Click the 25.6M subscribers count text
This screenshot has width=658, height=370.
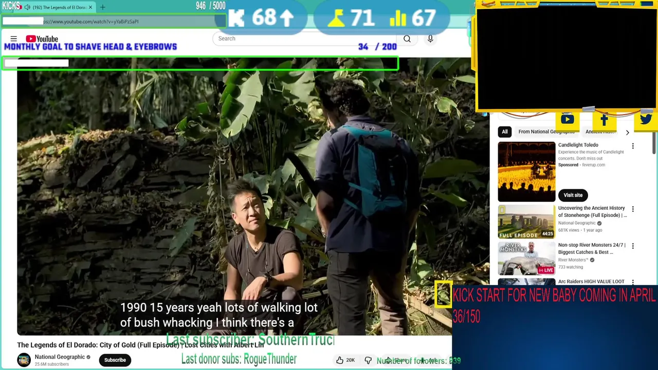click(51, 364)
